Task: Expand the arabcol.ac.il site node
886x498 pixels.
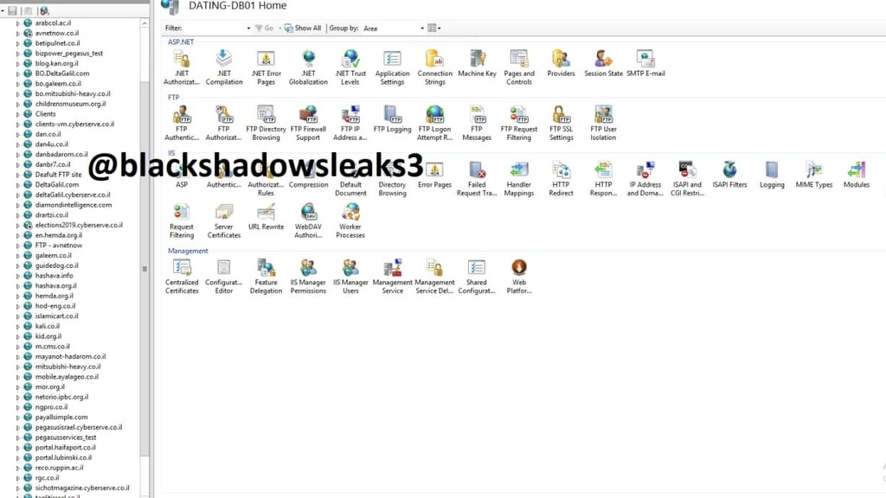Action: pos(18,23)
